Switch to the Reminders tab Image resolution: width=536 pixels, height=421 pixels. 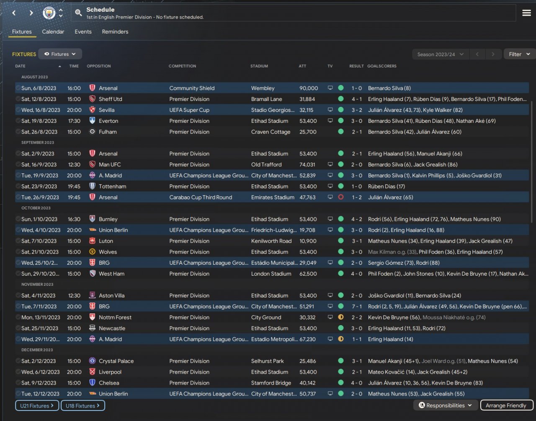pos(115,32)
